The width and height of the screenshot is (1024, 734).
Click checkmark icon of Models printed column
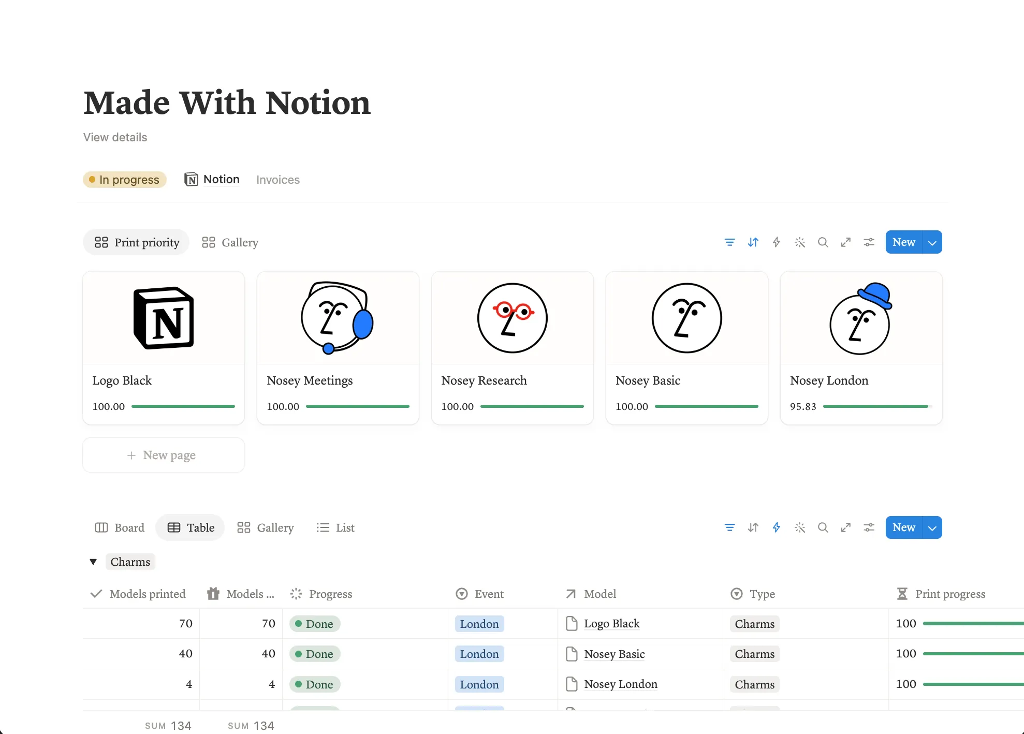tap(96, 594)
